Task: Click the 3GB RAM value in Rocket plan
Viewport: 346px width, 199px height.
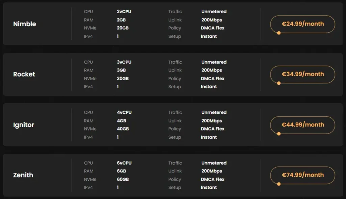Action: pos(121,70)
